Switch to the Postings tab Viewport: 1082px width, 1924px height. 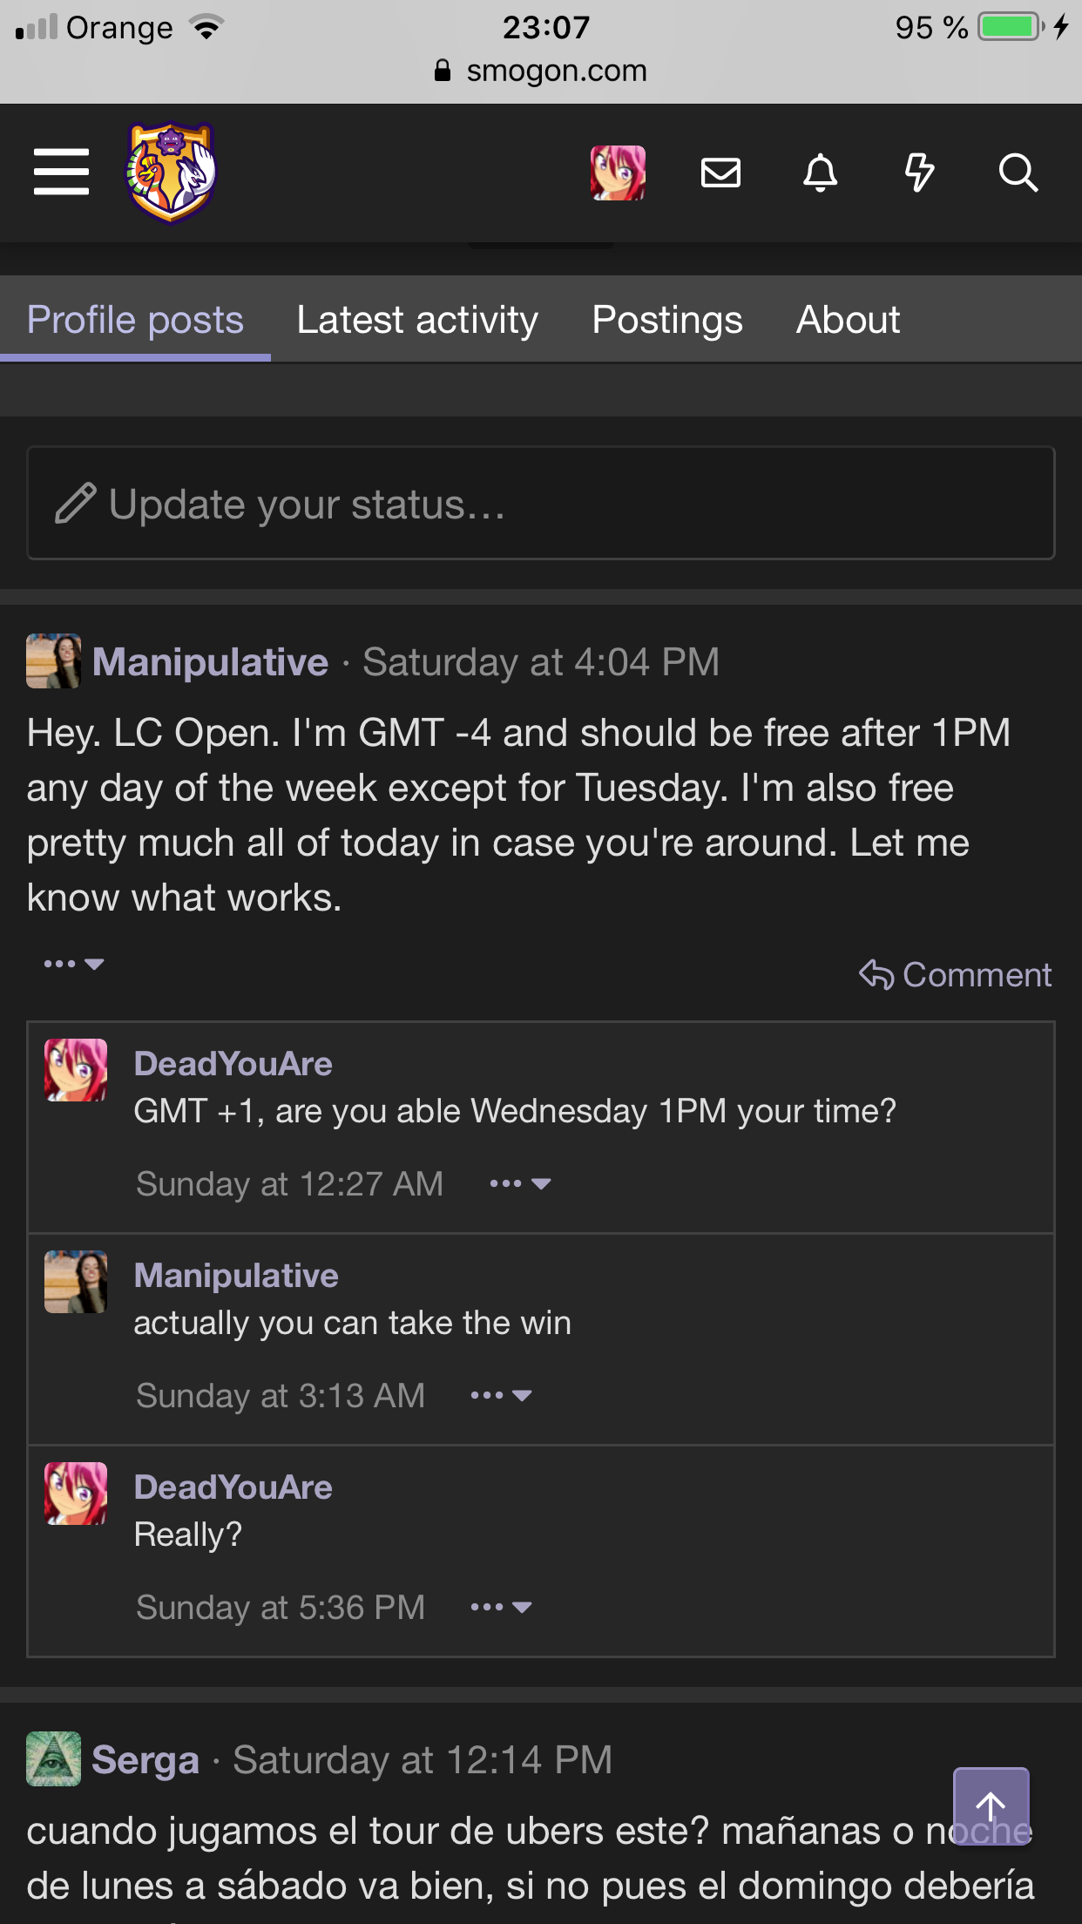667,320
